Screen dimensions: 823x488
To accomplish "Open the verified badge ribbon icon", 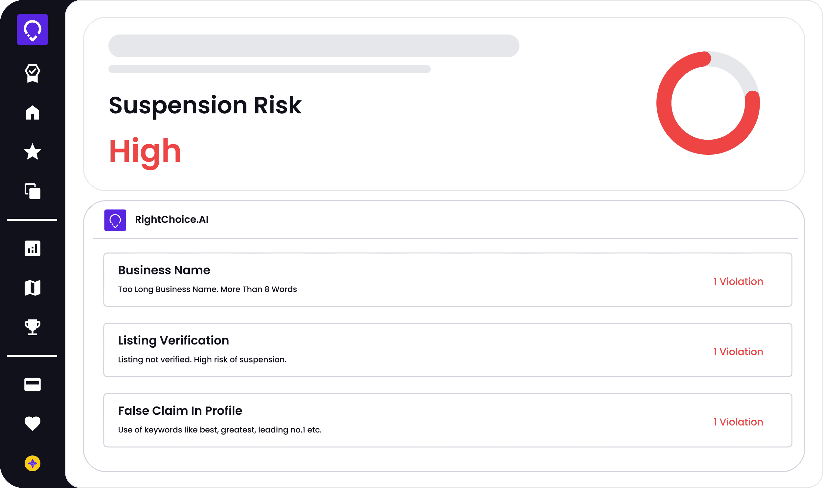I will pyautogui.click(x=32, y=73).
